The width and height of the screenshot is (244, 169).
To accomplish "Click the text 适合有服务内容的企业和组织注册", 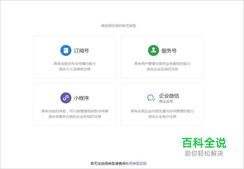I will tap(75, 117).
